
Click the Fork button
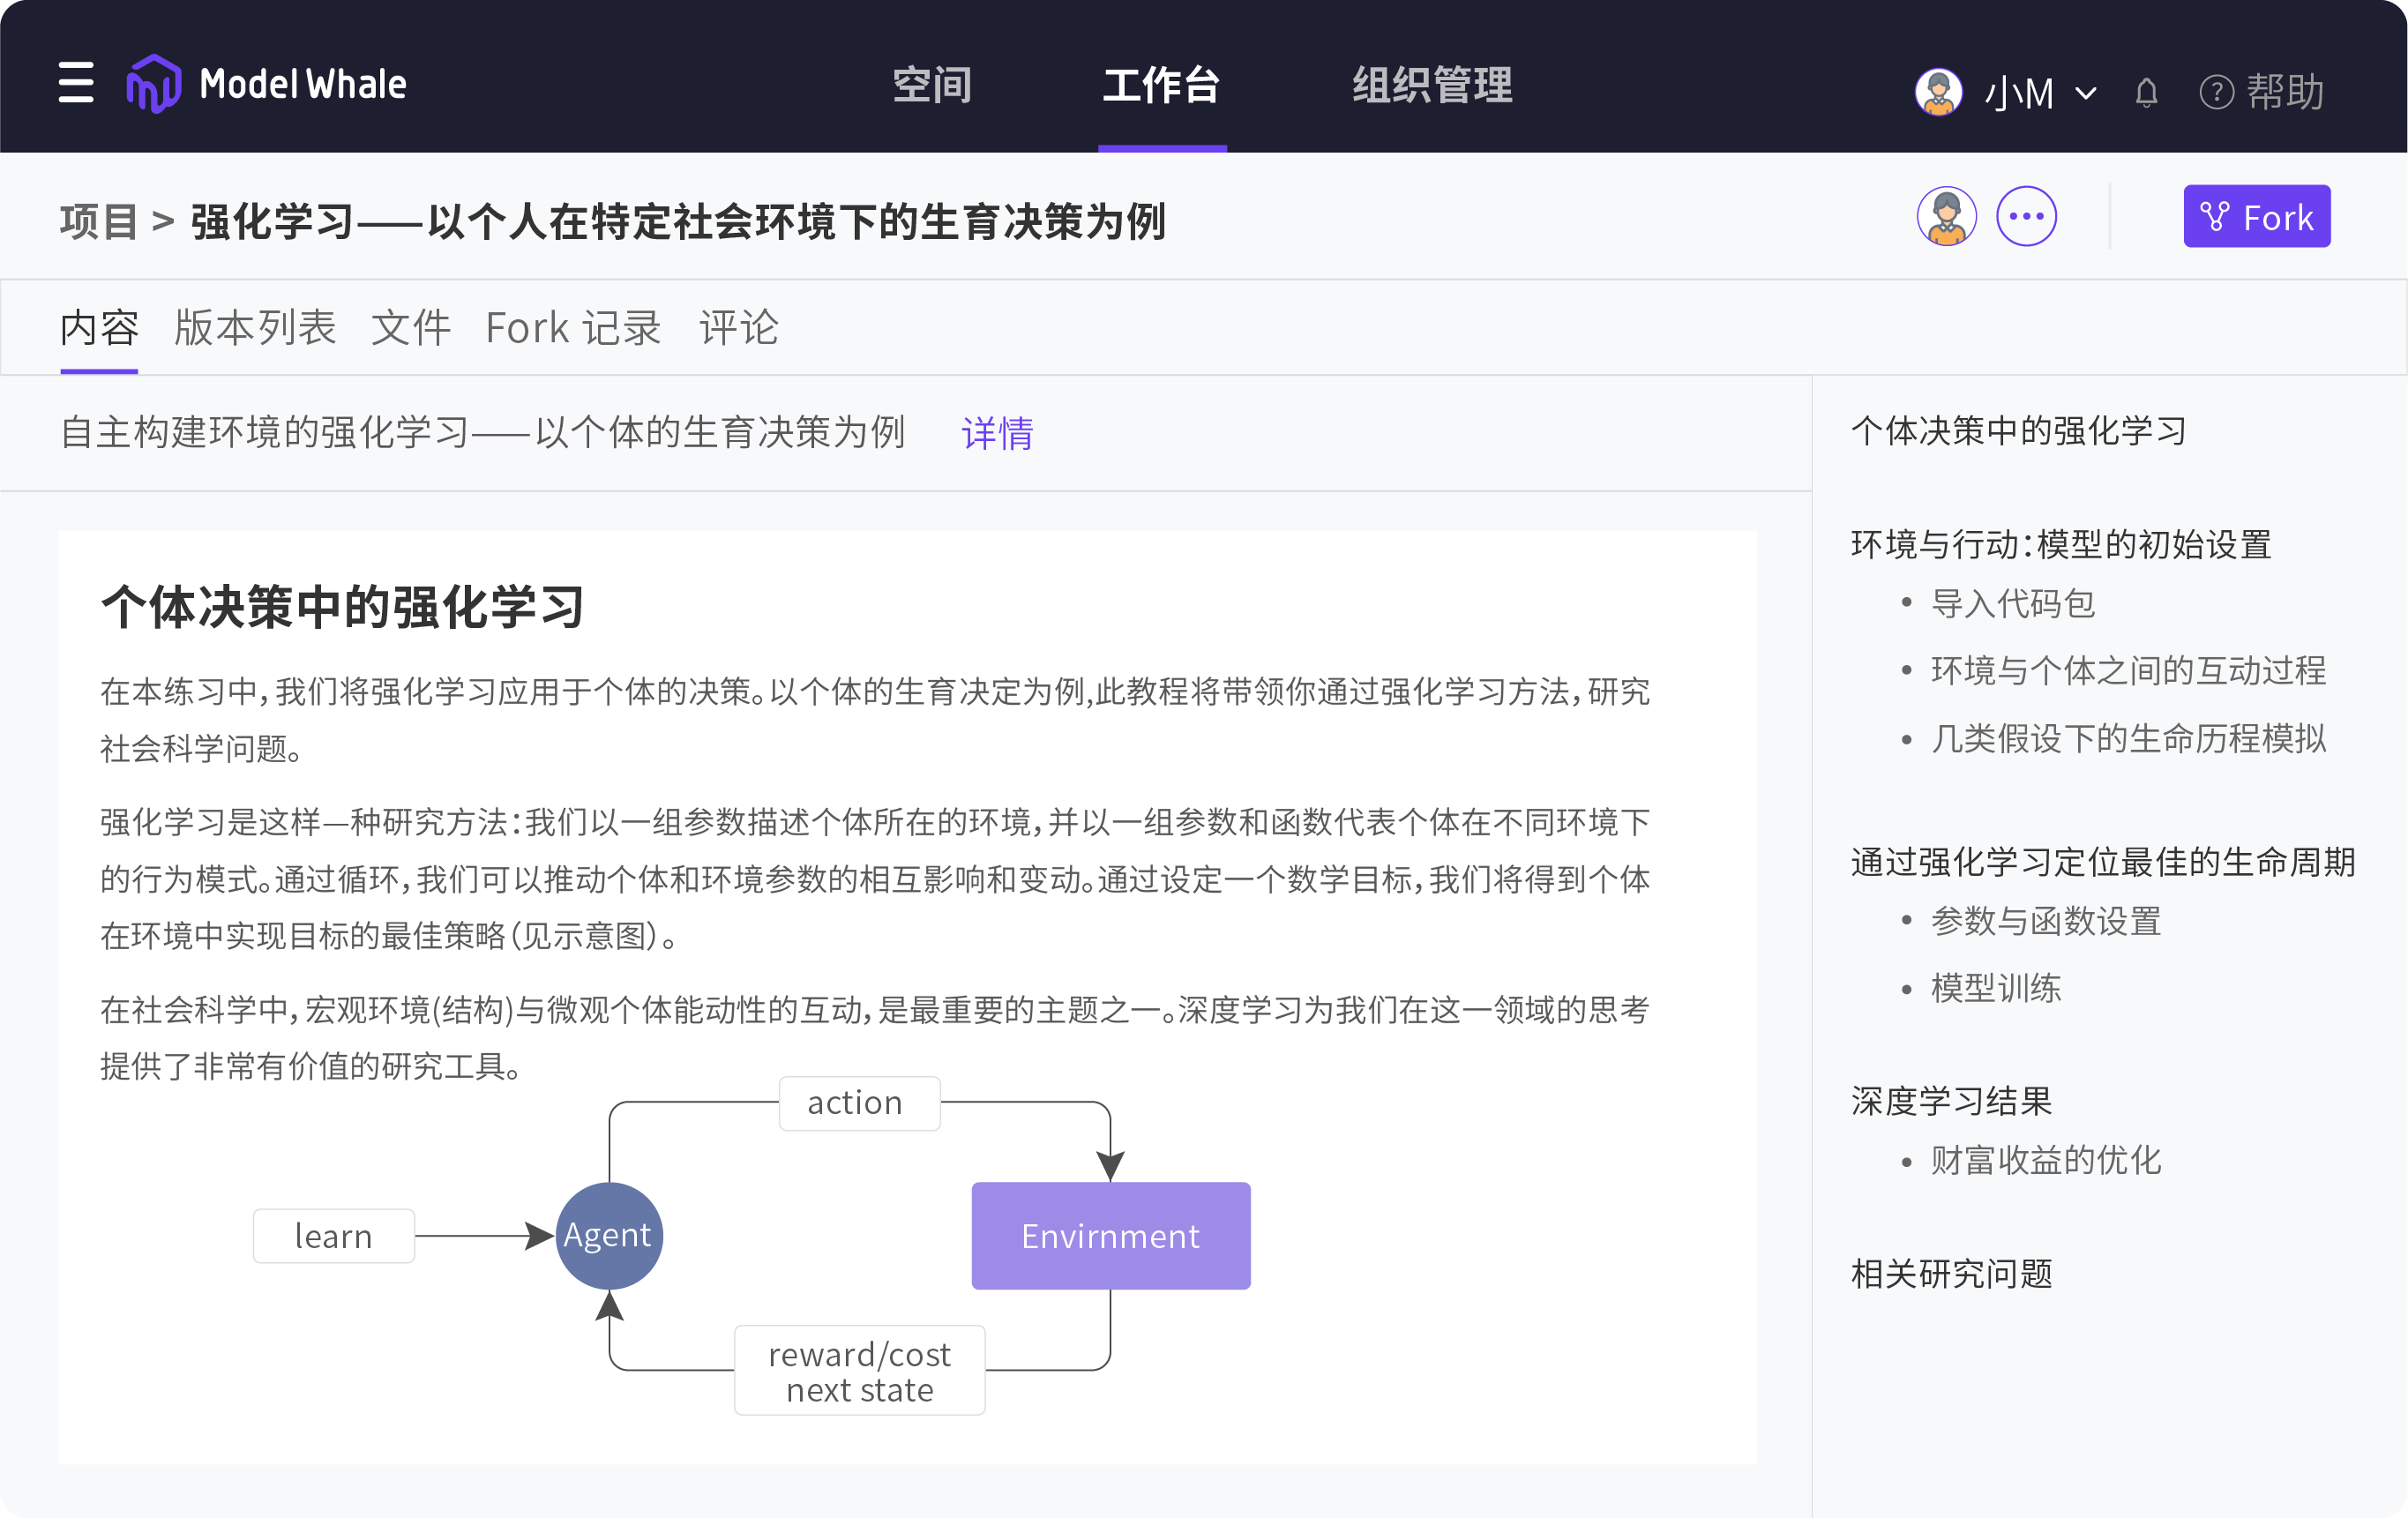point(2257,216)
